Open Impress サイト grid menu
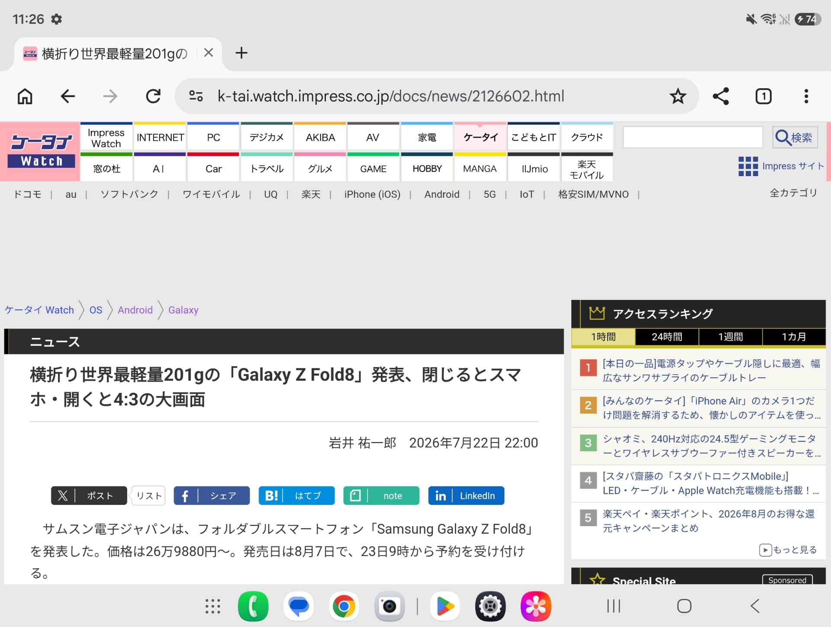 tap(781, 166)
